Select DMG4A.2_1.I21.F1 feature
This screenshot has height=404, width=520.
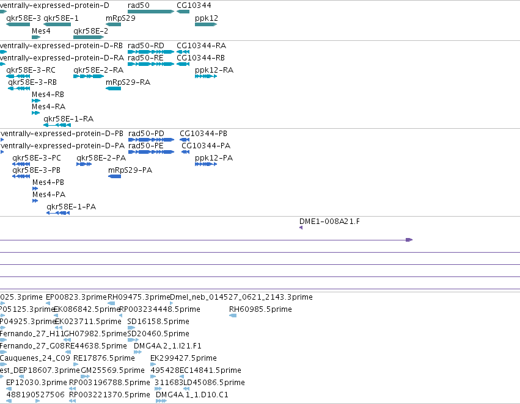[137, 352]
